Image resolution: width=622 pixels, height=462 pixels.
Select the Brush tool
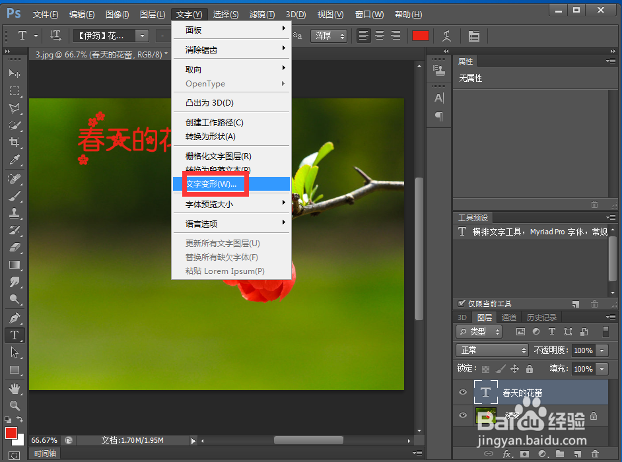[15, 196]
